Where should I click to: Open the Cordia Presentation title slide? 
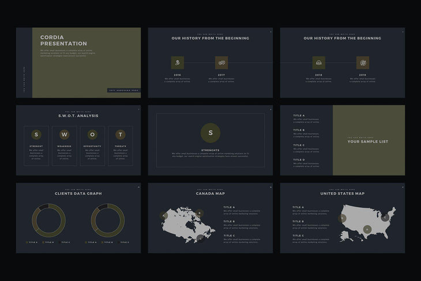tap(78, 62)
